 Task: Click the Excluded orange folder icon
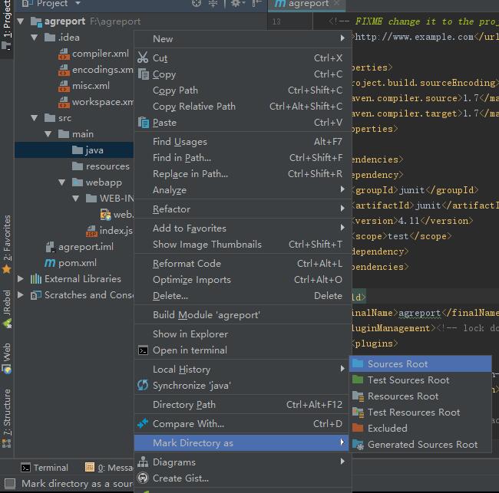358,428
